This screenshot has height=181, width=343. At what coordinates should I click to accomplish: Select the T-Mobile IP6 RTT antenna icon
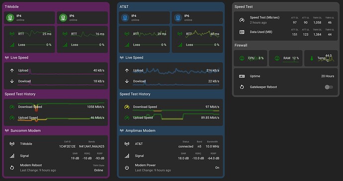click(65, 34)
